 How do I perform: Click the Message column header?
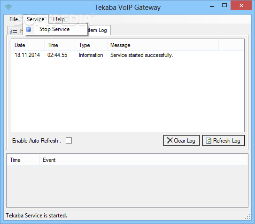tap(163, 45)
